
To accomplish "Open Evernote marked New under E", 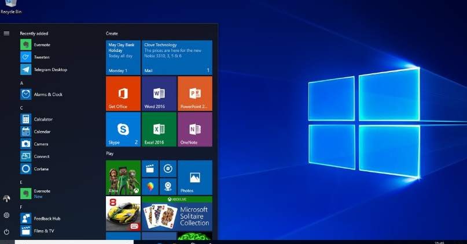I will (35, 194).
